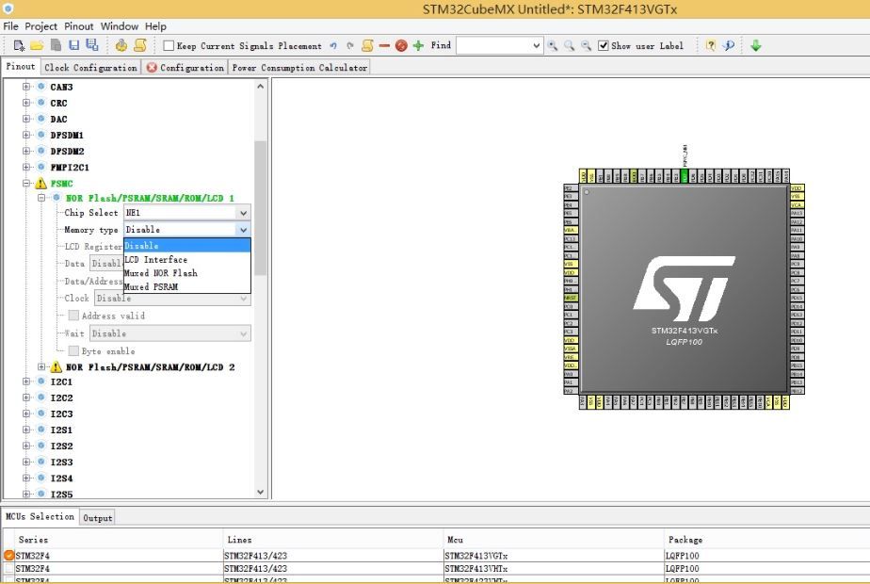The width and height of the screenshot is (870, 584).
Task: Click the Redo arrow in the toolbar
Action: [350, 45]
